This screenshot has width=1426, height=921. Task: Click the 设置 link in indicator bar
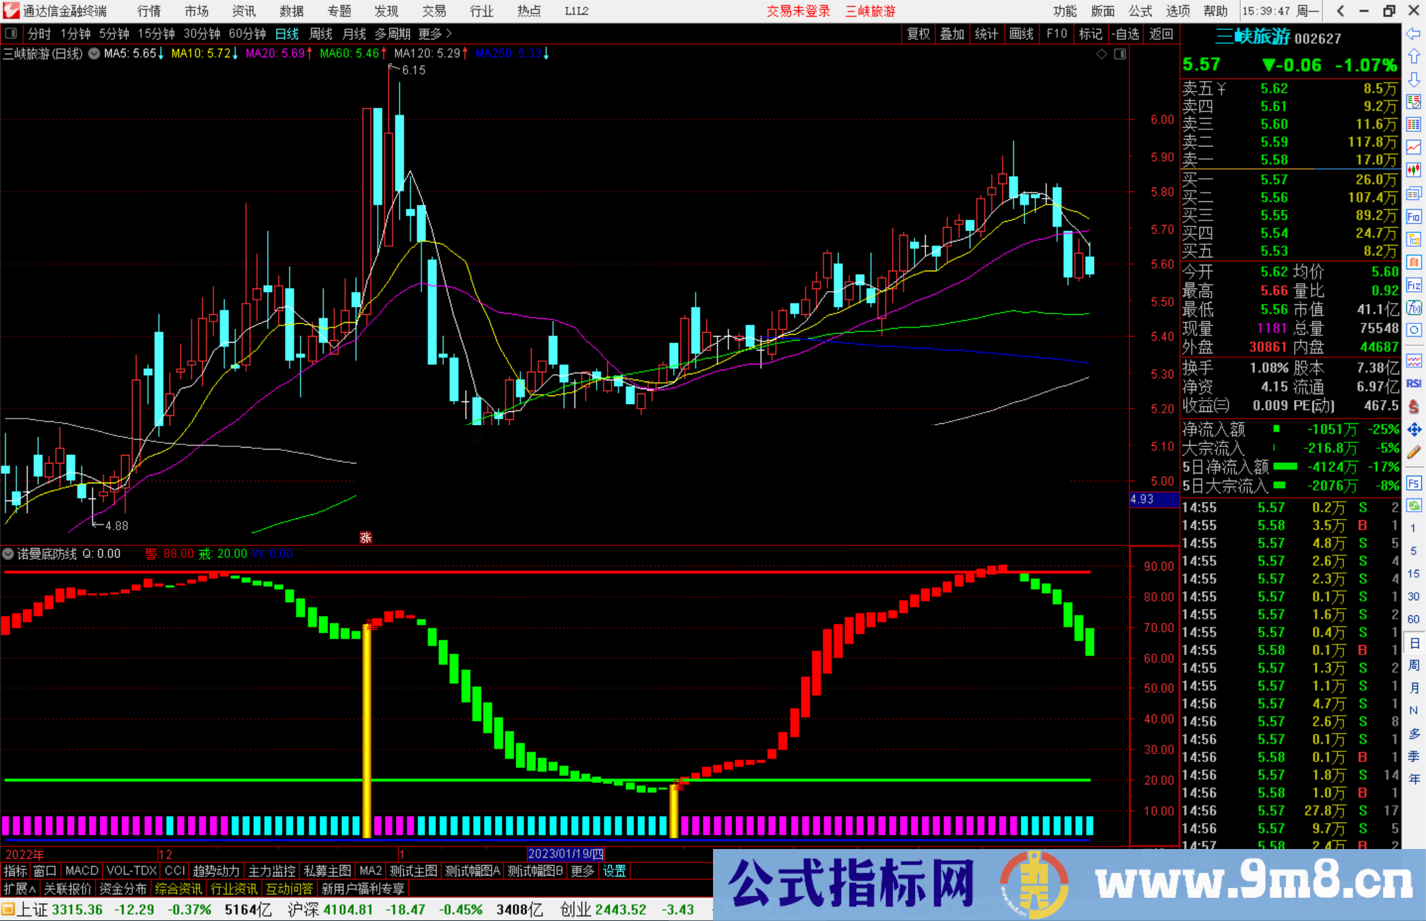click(614, 871)
